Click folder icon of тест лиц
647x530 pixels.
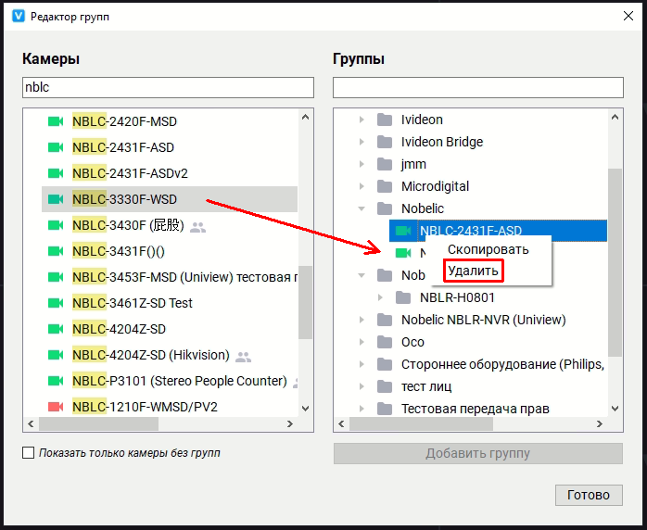[x=385, y=386]
